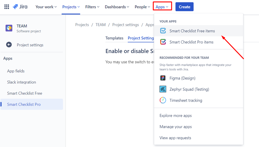Click the Figma app icon
This screenshot has width=259, height=147.
click(163, 78)
